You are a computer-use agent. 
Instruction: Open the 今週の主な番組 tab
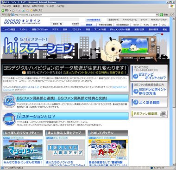click(x=105, y=25)
